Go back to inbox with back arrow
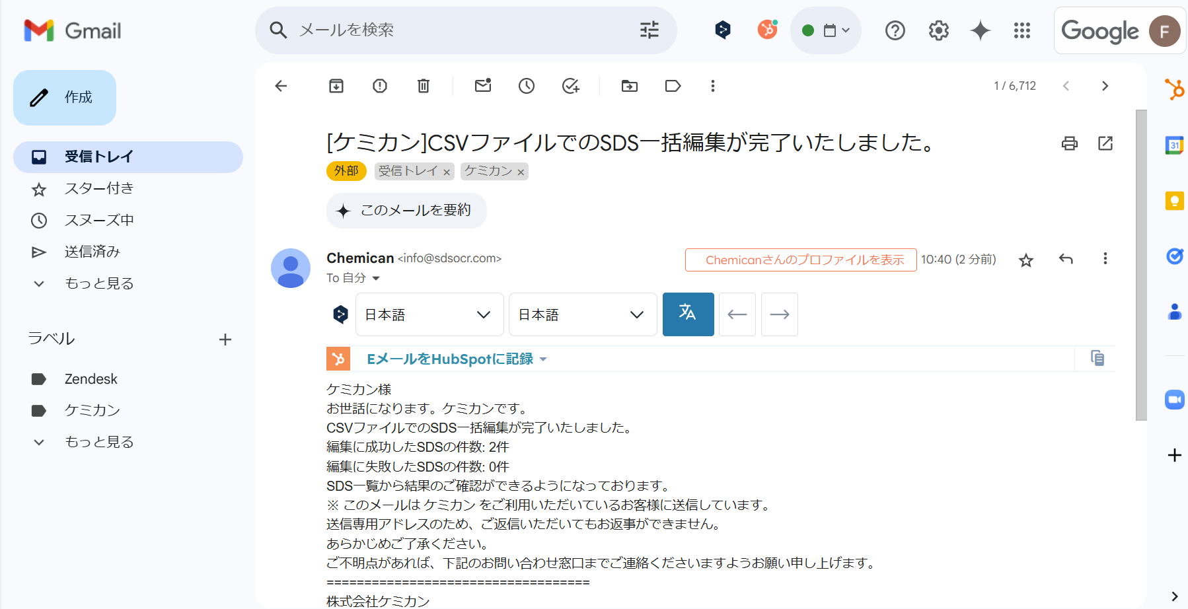This screenshot has height=609, width=1188. [x=281, y=86]
